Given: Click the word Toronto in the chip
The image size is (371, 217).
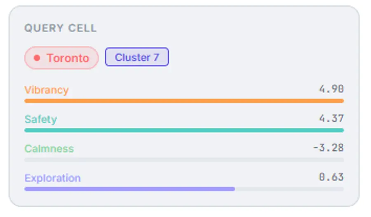Looking at the screenshot, I should pyautogui.click(x=68, y=58).
